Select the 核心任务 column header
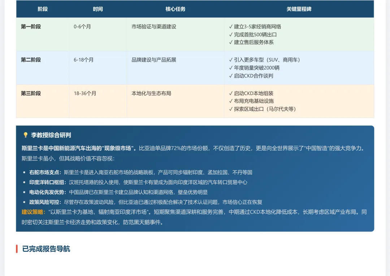This screenshot has height=276, width=390. point(175,9)
